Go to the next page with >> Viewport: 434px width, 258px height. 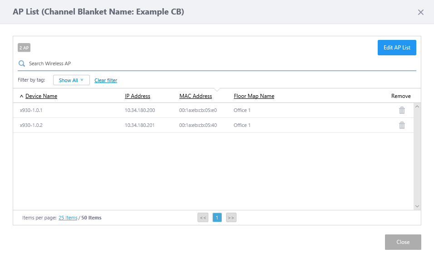(x=231, y=218)
